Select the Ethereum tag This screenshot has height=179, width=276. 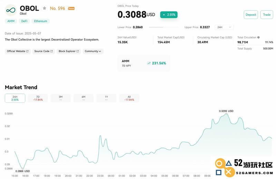41,21
